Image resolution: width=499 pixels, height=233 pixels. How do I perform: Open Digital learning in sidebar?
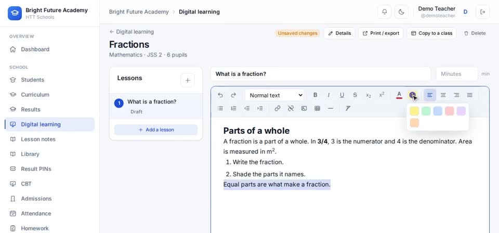tap(50, 124)
